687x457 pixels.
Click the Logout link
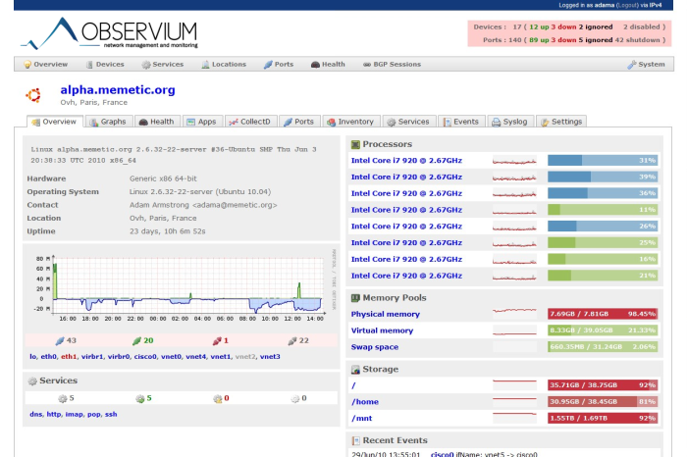pyautogui.click(x=627, y=5)
